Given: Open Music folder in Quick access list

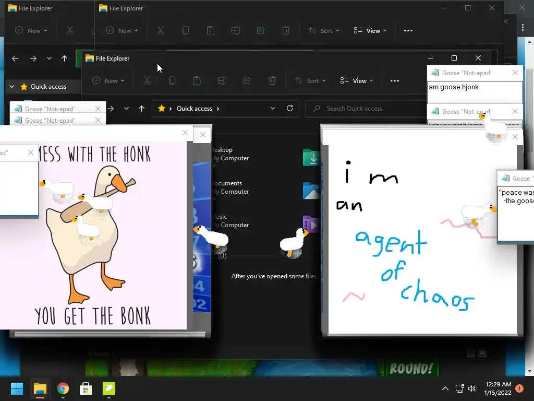Looking at the screenshot, I should (230, 221).
